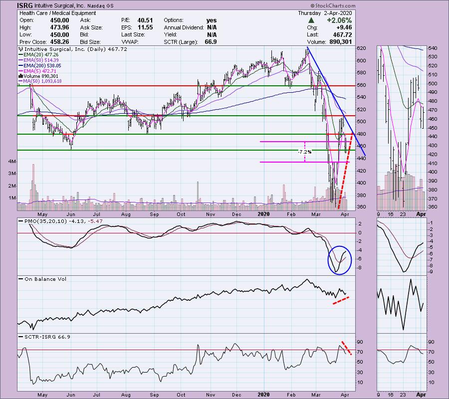This screenshot has width=449, height=399.
Task: Click the EMA(50) 514.39 legend entry
Action: [38, 60]
